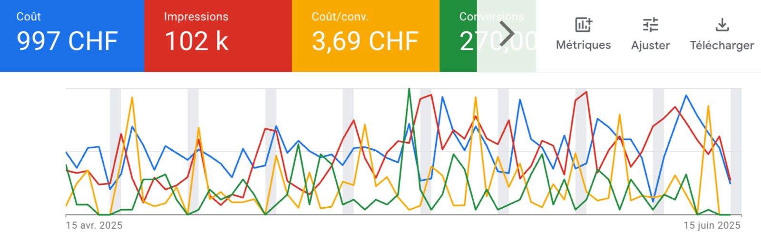Click the Télécharger label
This screenshot has height=251, width=761.
(722, 45)
